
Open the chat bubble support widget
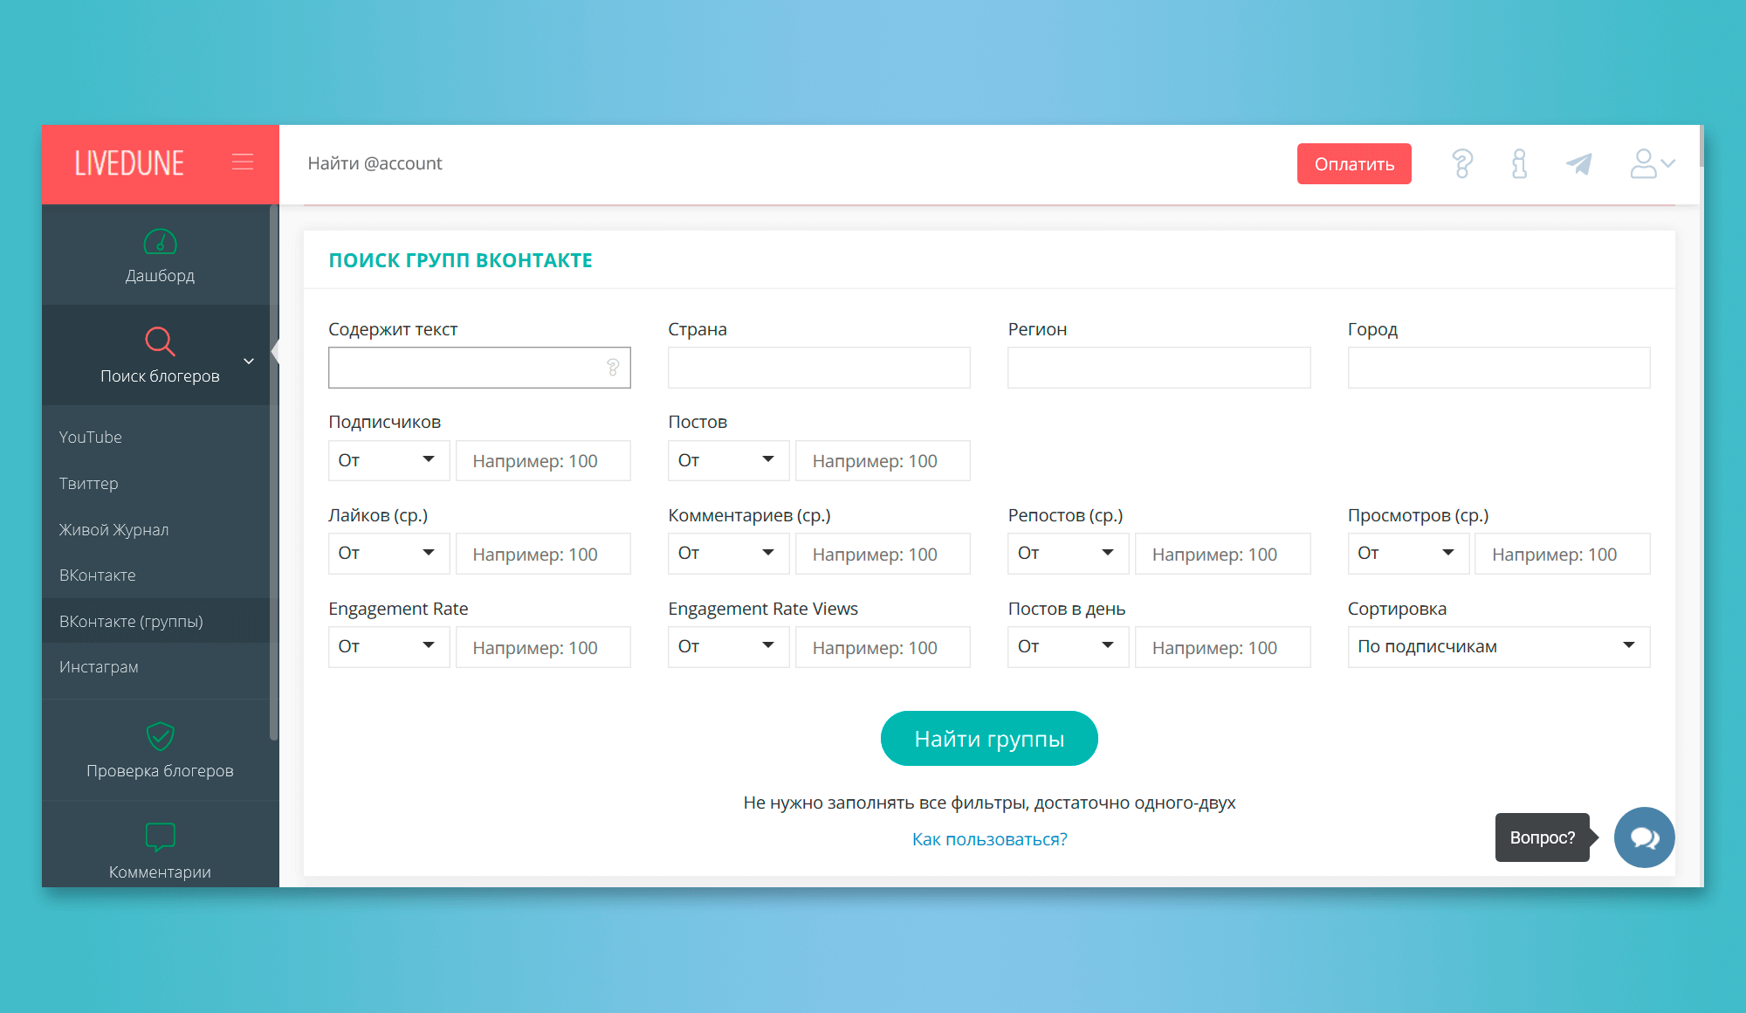pyautogui.click(x=1644, y=837)
